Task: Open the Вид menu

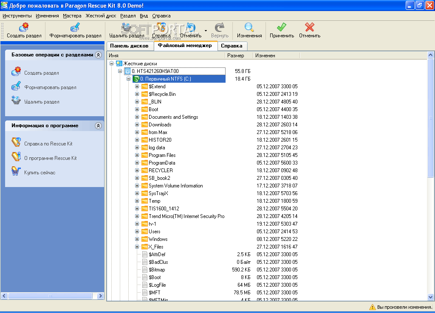Action: pos(144,16)
